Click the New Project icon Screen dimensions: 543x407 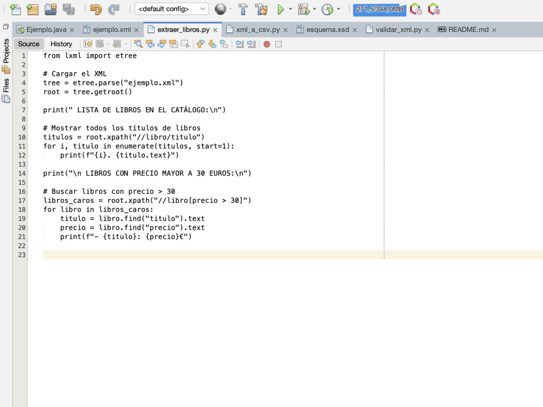point(32,9)
